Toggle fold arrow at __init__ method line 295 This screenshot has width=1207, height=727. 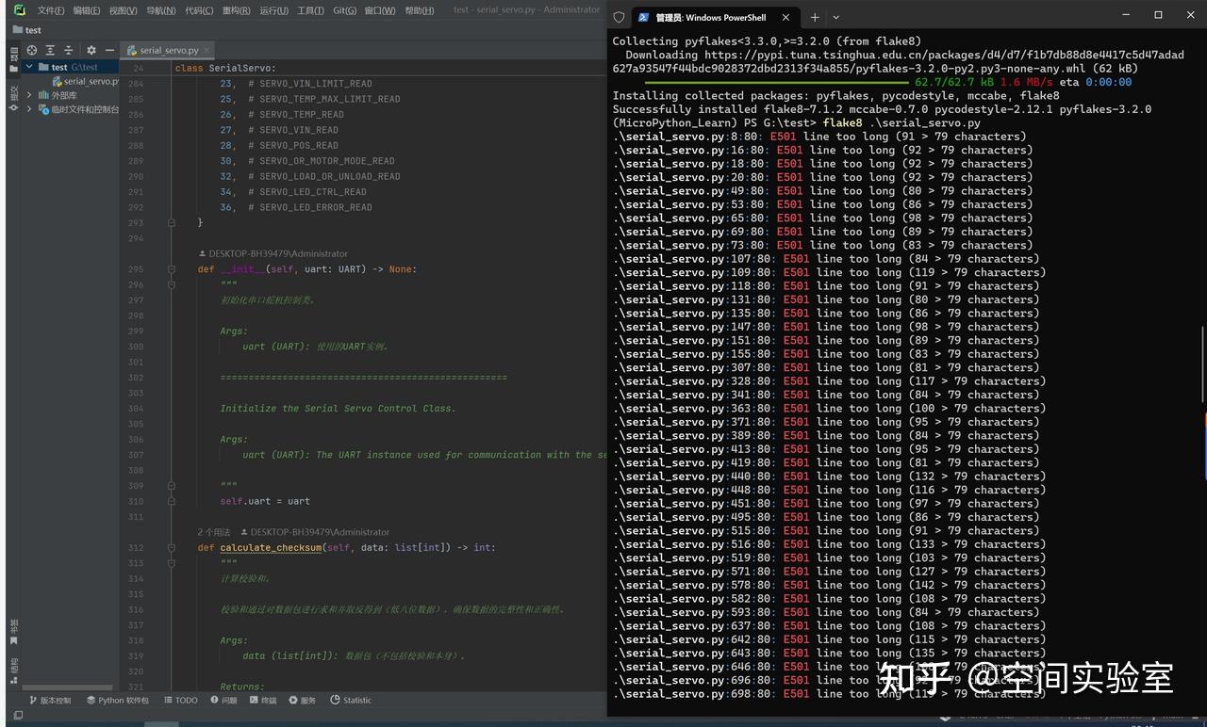(172, 269)
